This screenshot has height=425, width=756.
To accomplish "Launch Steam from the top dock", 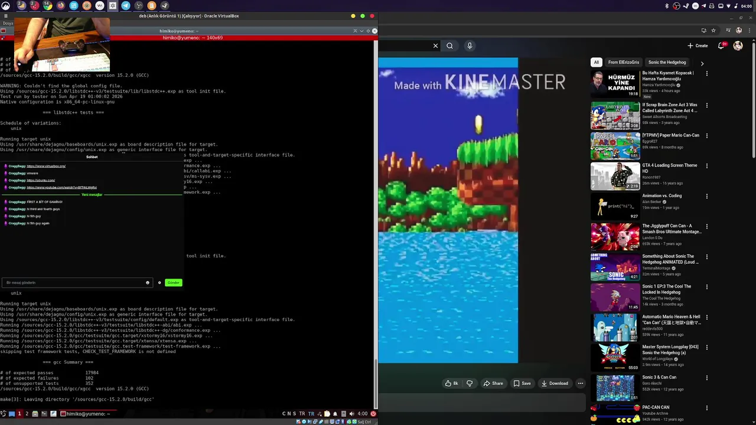I will point(165,6).
